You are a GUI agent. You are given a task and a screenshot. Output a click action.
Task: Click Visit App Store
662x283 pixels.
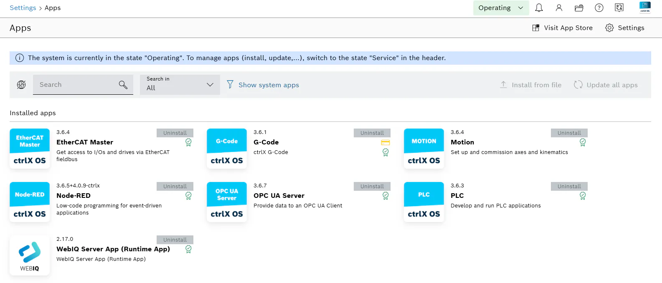563,28
